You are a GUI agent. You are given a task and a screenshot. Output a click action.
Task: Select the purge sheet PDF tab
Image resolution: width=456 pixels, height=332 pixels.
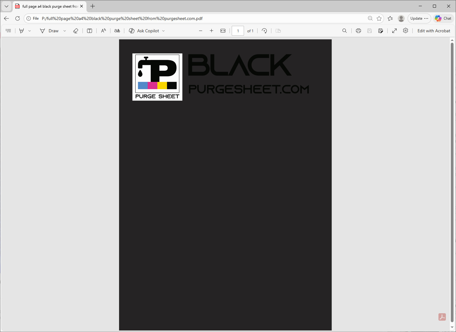(49, 6)
